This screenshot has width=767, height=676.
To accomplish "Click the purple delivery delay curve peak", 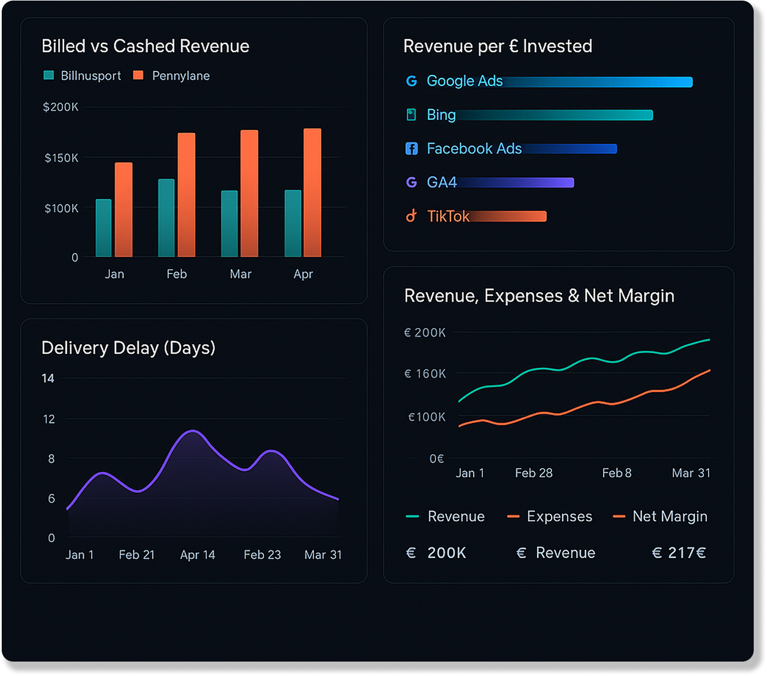I will pyautogui.click(x=192, y=431).
